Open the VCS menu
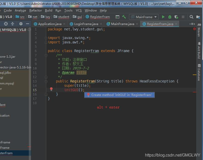 (79, 10)
